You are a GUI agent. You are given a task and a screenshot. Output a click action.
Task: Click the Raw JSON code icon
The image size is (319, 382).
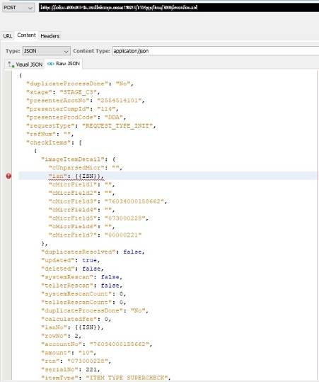51,64
